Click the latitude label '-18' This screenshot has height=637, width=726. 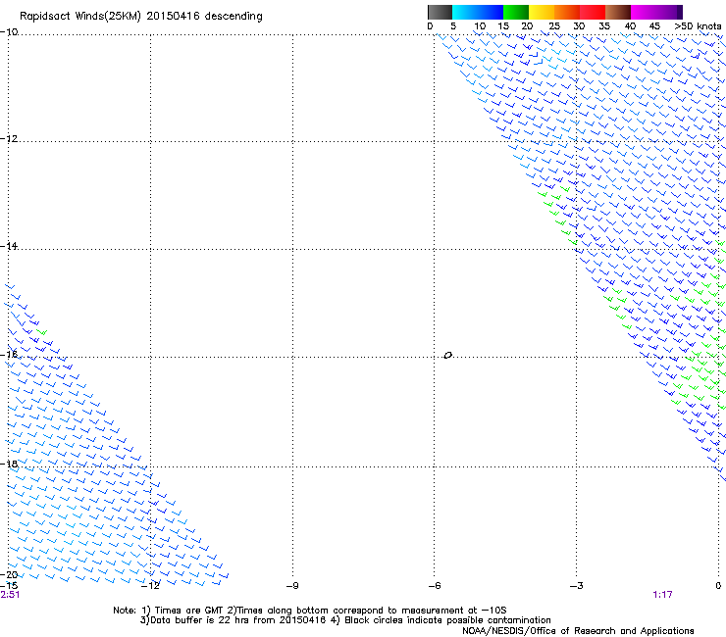[9, 464]
